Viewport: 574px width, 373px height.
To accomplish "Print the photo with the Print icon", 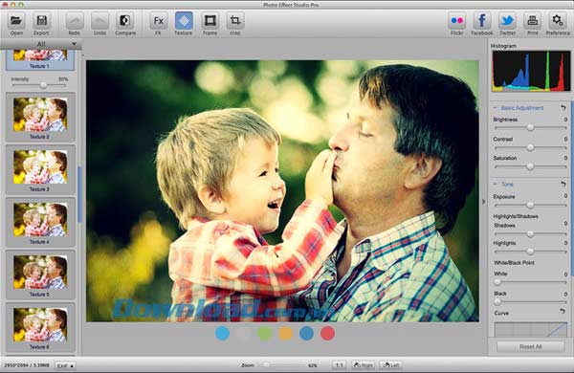I will tap(532, 21).
